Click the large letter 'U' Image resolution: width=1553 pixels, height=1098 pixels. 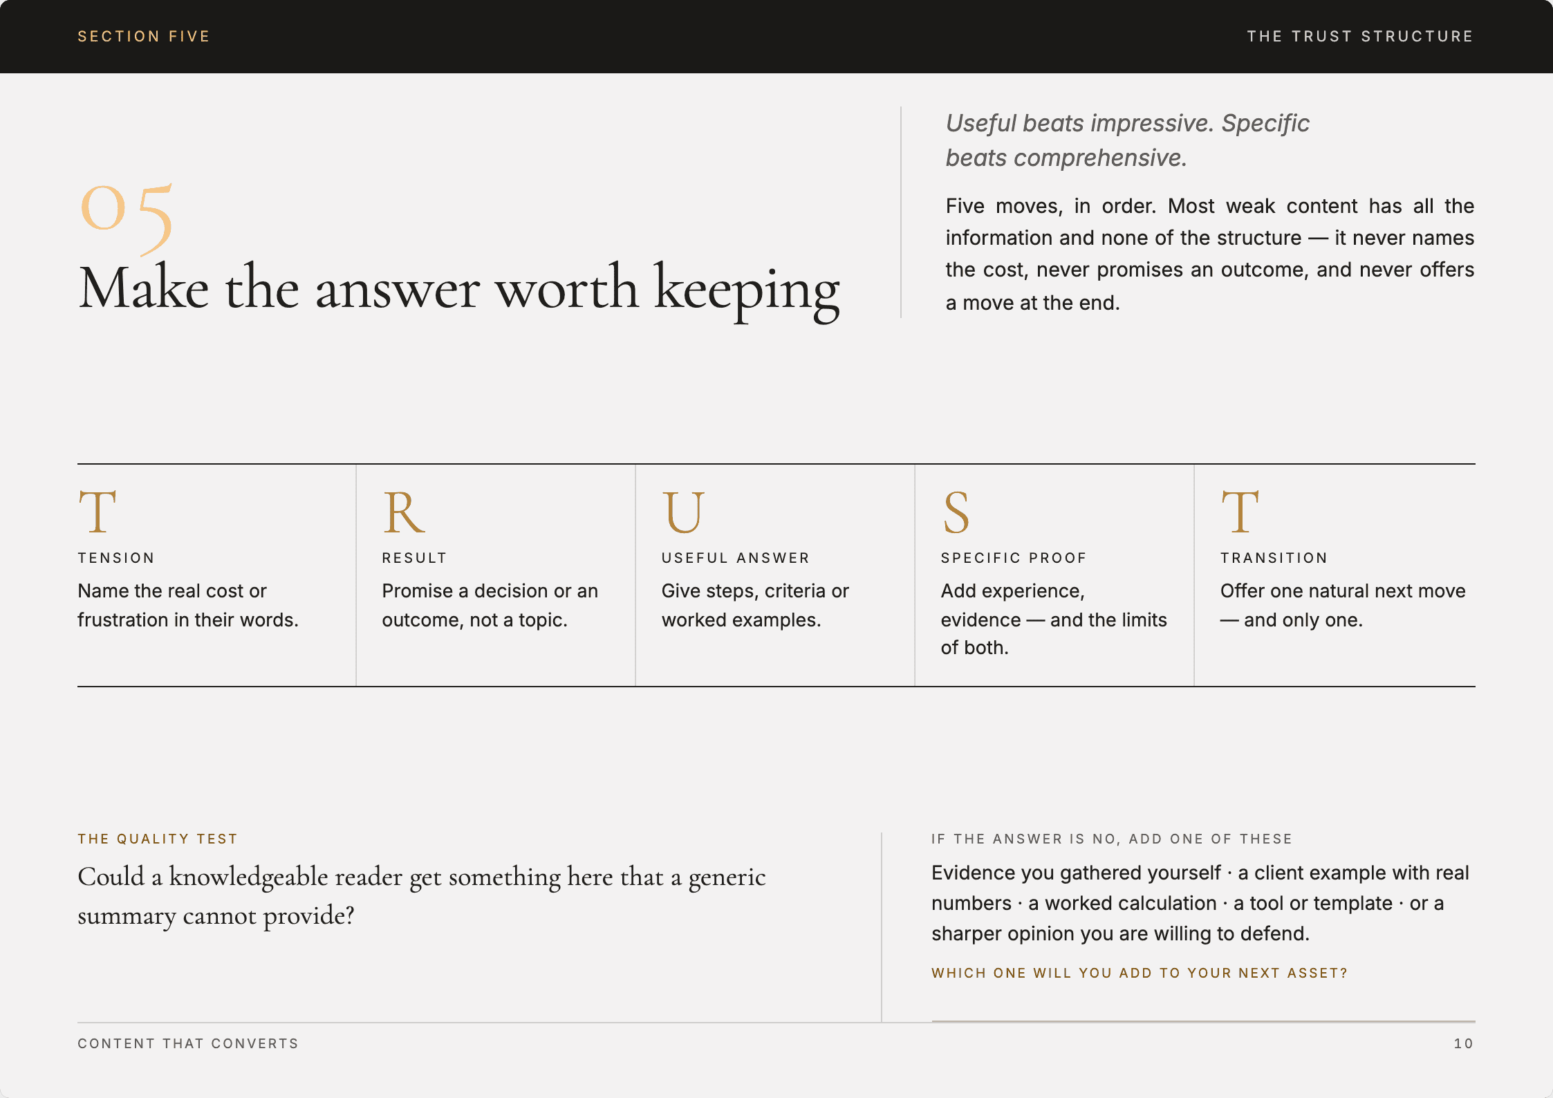click(683, 512)
